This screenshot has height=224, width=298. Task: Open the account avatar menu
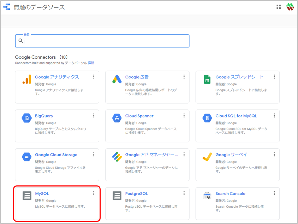coord(290,7)
